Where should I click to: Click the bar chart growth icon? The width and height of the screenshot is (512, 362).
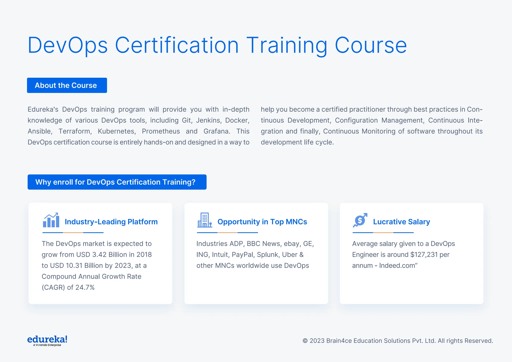(x=51, y=220)
